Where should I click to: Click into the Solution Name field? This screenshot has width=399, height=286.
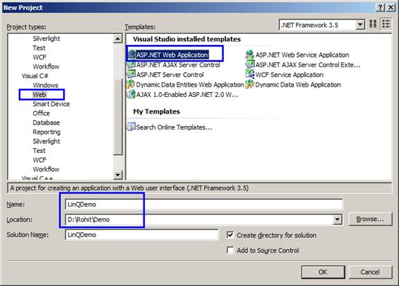tap(142, 235)
